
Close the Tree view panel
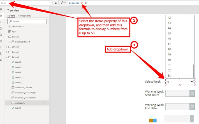pyautogui.click(x=45, y=10)
